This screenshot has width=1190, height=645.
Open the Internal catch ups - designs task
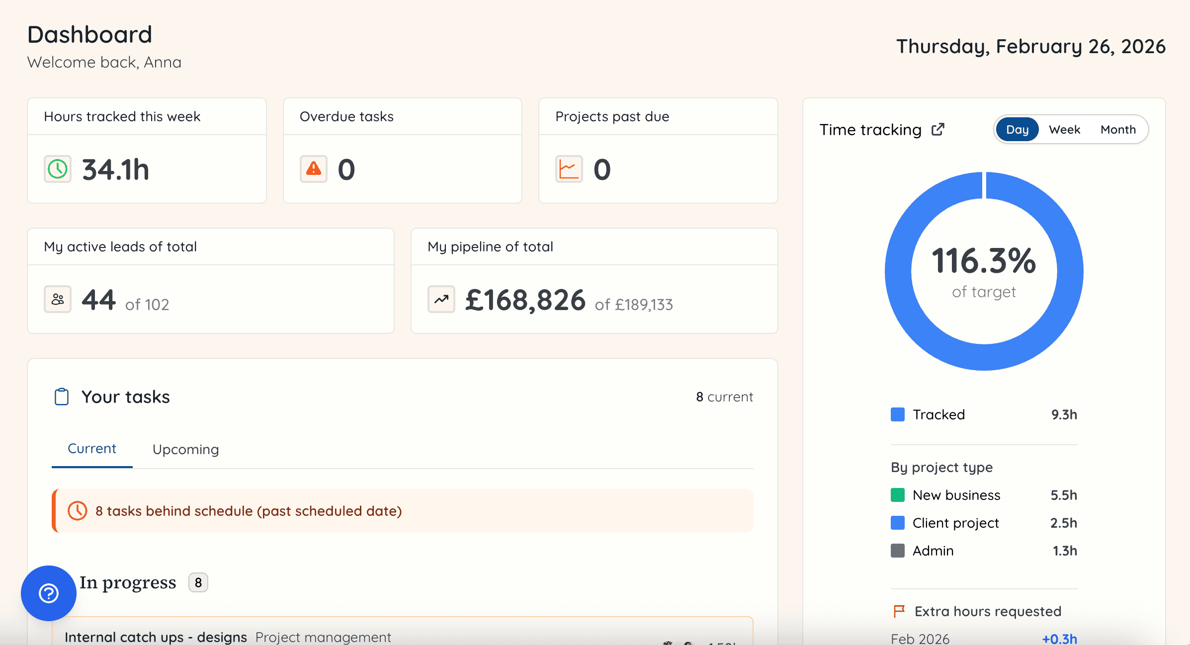click(x=156, y=637)
